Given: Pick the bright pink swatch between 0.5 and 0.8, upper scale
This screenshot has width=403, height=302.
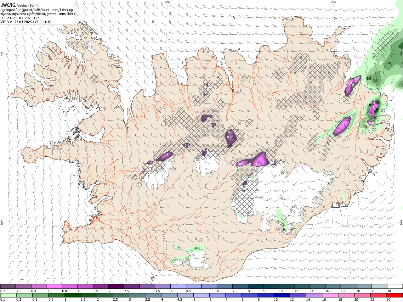Looking at the screenshot, I should (54, 286).
